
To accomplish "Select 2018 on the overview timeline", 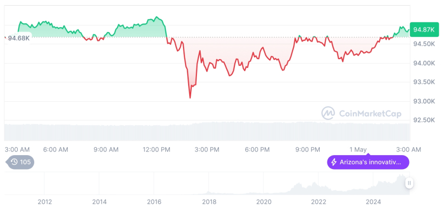I will (x=209, y=202).
